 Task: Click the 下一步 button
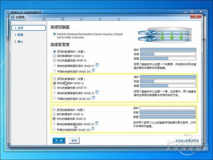pyautogui.click(x=59, y=140)
